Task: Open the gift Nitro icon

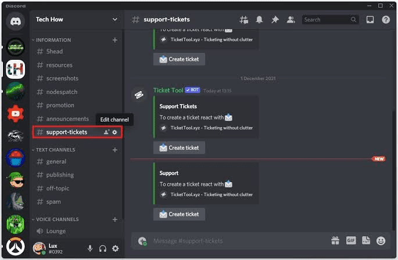Action: tap(335, 240)
